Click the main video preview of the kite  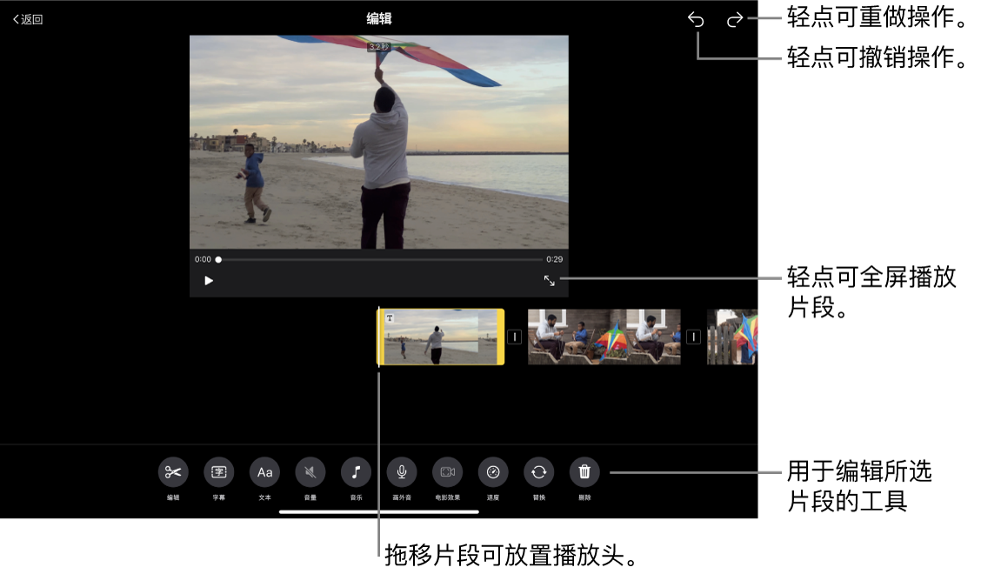click(379, 142)
